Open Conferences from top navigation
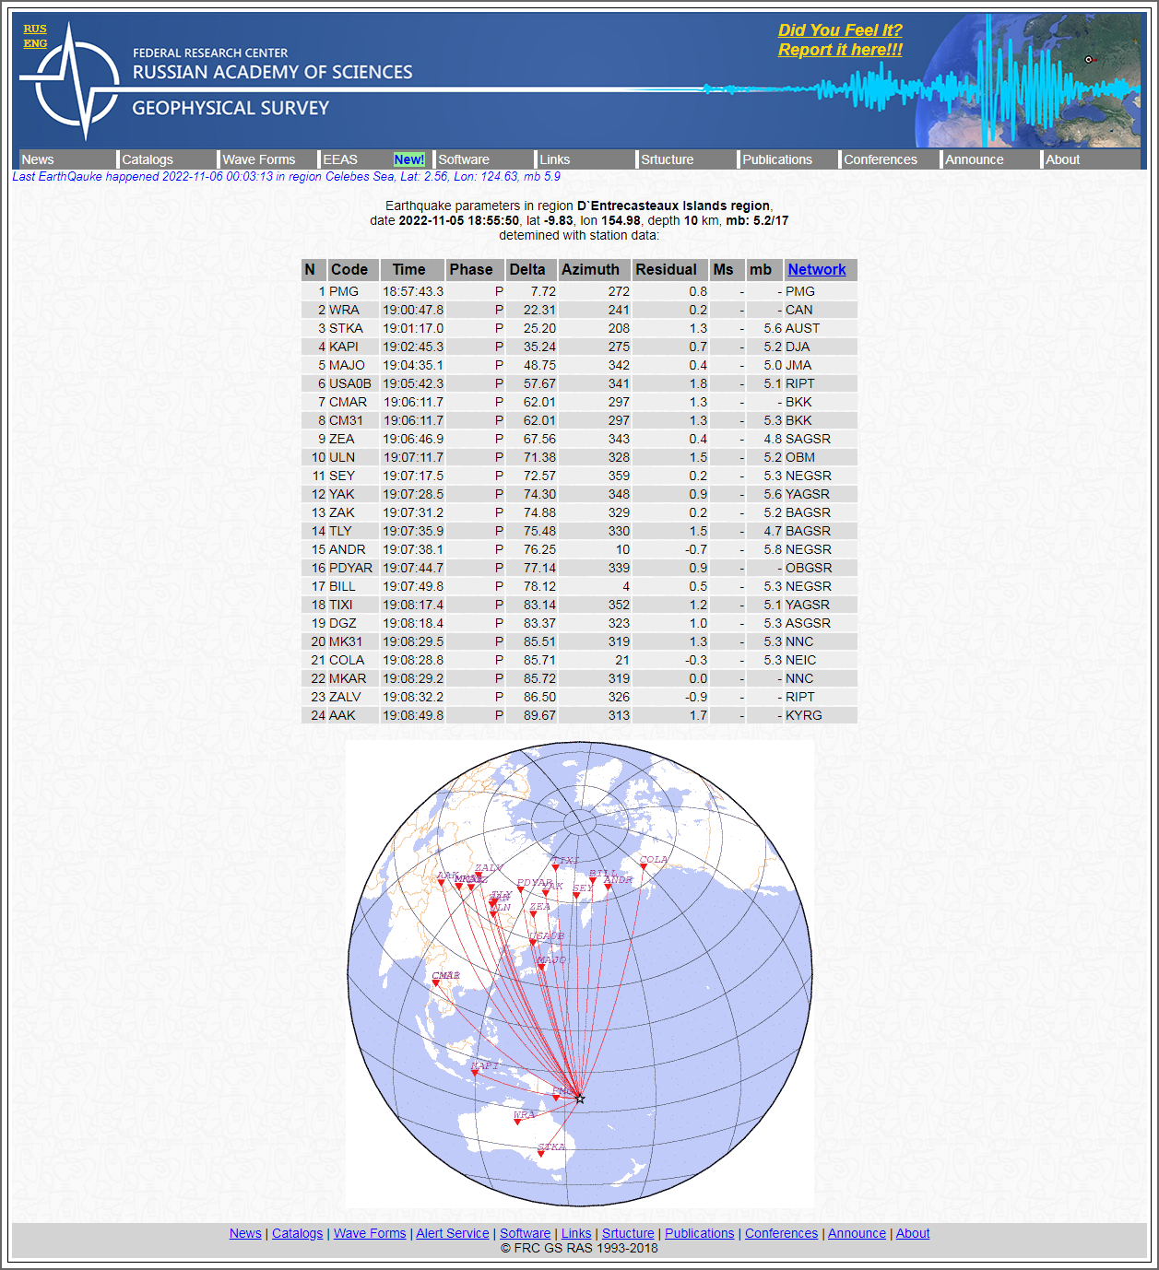 881,159
